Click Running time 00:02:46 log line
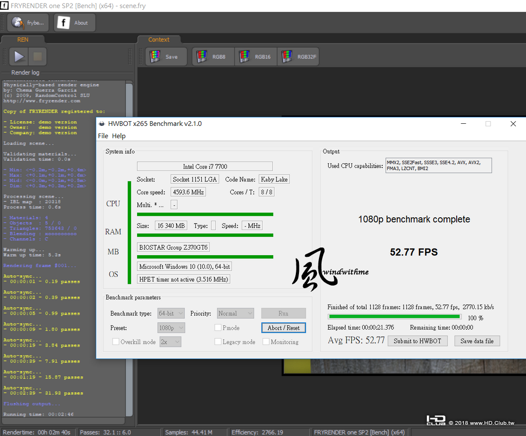526x436 pixels. click(39, 414)
